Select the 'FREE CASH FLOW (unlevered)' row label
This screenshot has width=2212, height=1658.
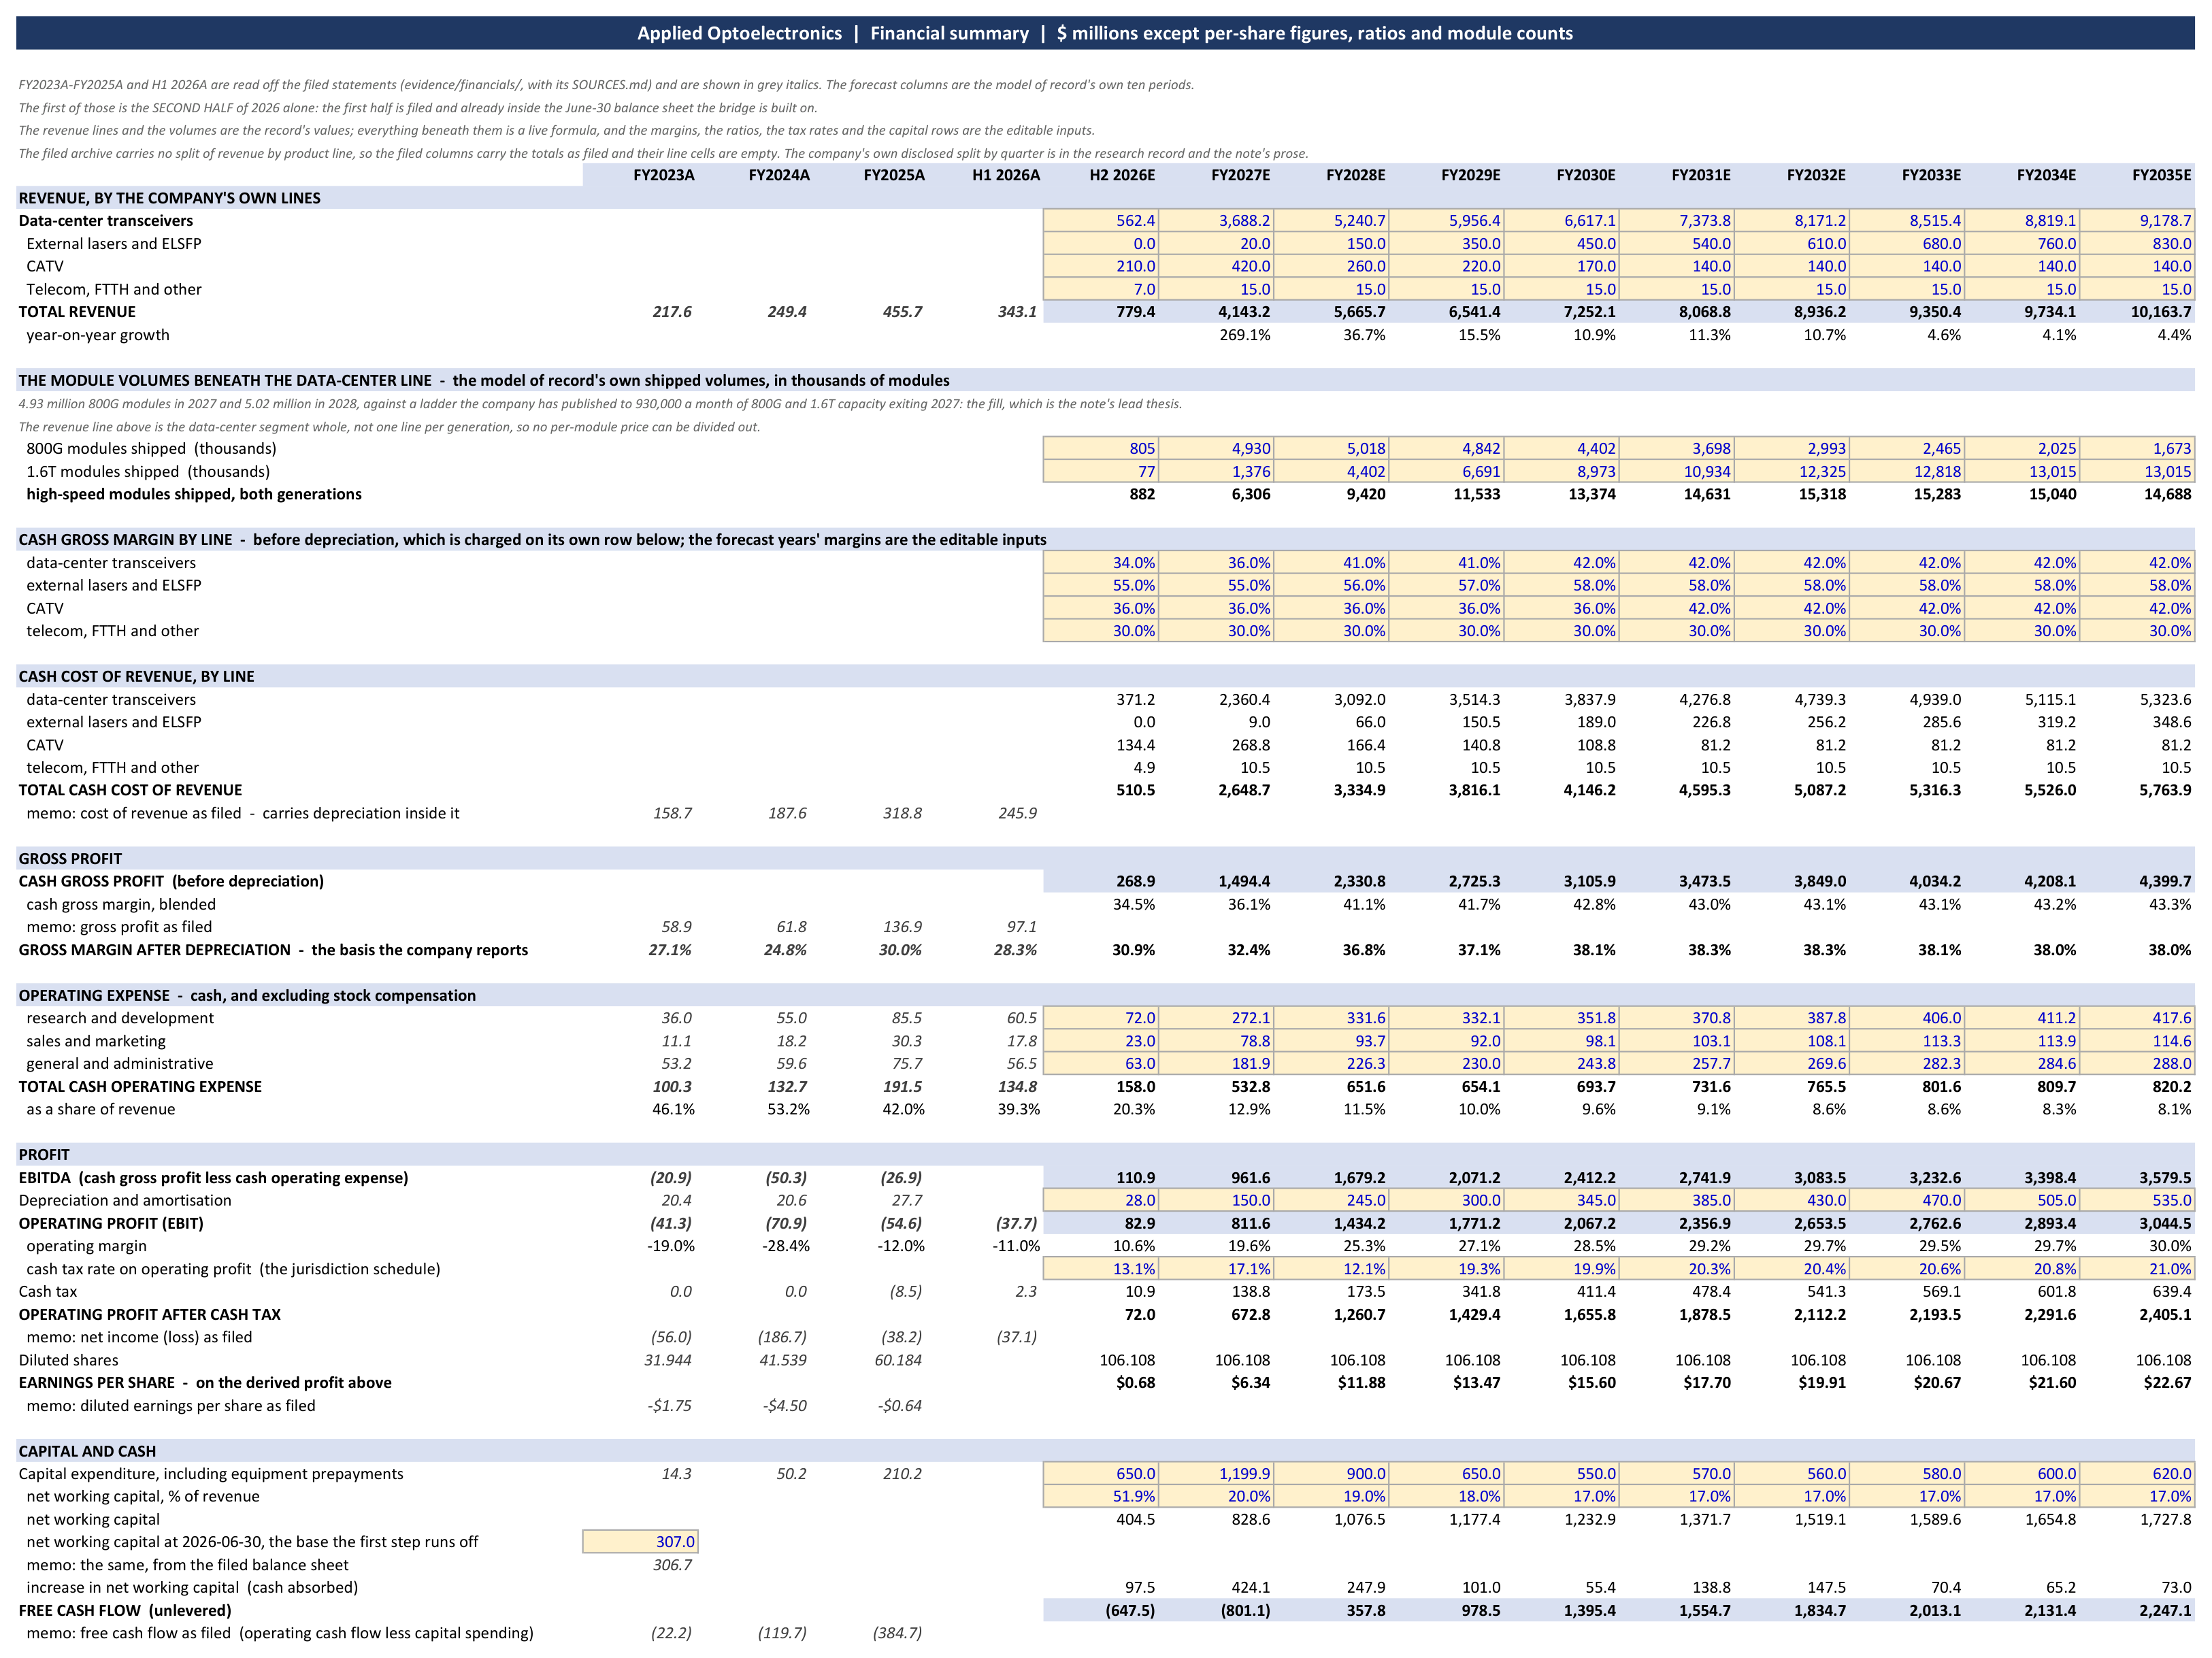(x=125, y=1610)
